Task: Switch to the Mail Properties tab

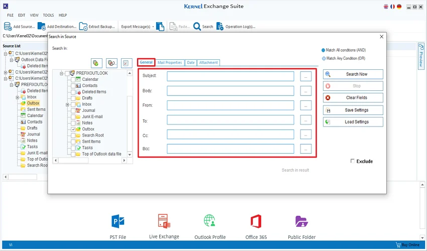Action: (x=170, y=63)
